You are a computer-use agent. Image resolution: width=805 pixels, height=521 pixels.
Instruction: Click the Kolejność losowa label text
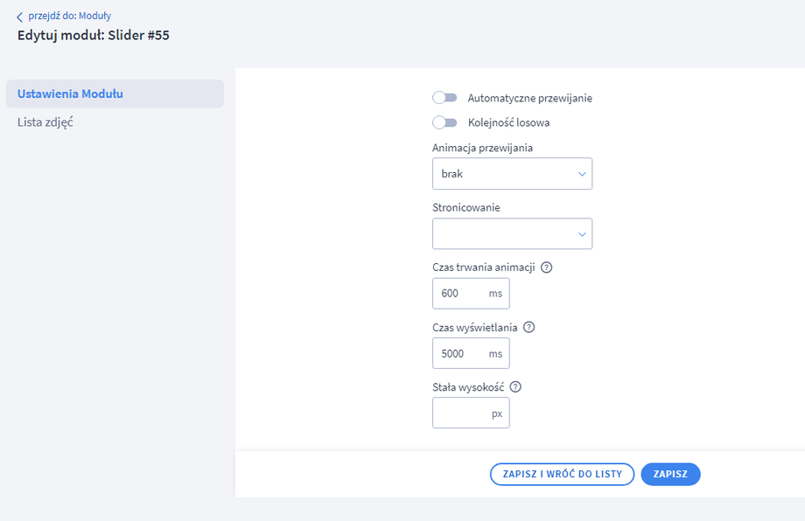[508, 122]
